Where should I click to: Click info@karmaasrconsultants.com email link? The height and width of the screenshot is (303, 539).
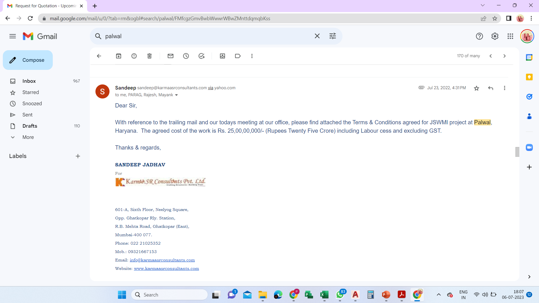162,260
